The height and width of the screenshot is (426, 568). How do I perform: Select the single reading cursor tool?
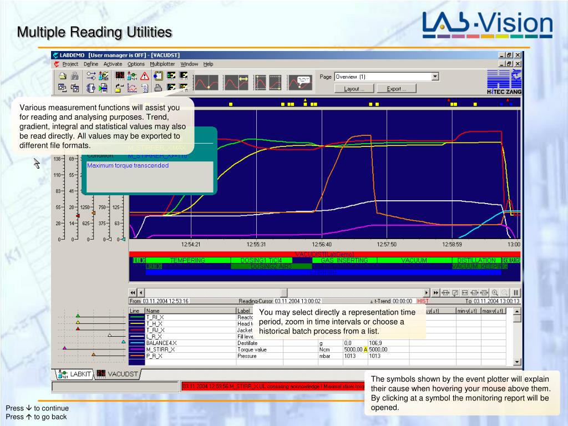coord(206,82)
